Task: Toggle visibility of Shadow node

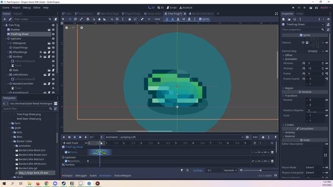Action: click(53, 30)
